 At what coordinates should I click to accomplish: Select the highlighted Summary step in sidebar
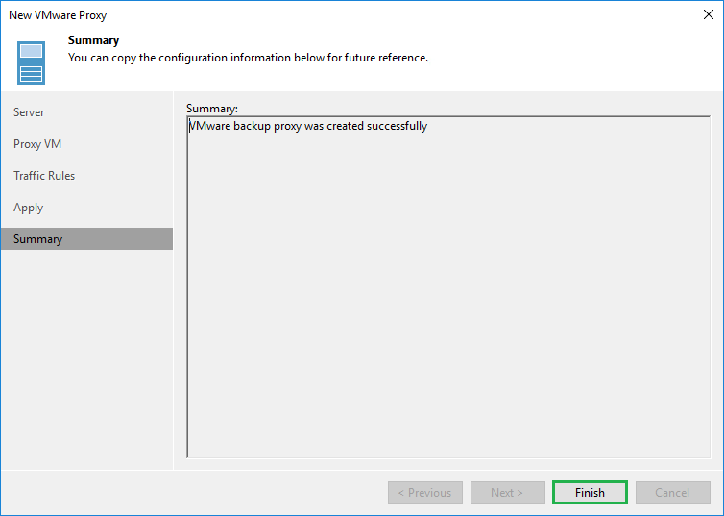coord(38,239)
